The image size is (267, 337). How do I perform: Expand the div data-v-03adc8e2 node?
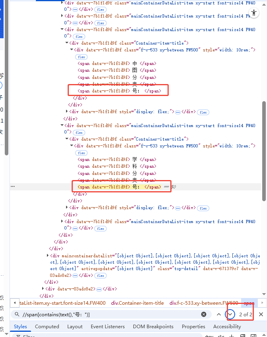click(43, 289)
